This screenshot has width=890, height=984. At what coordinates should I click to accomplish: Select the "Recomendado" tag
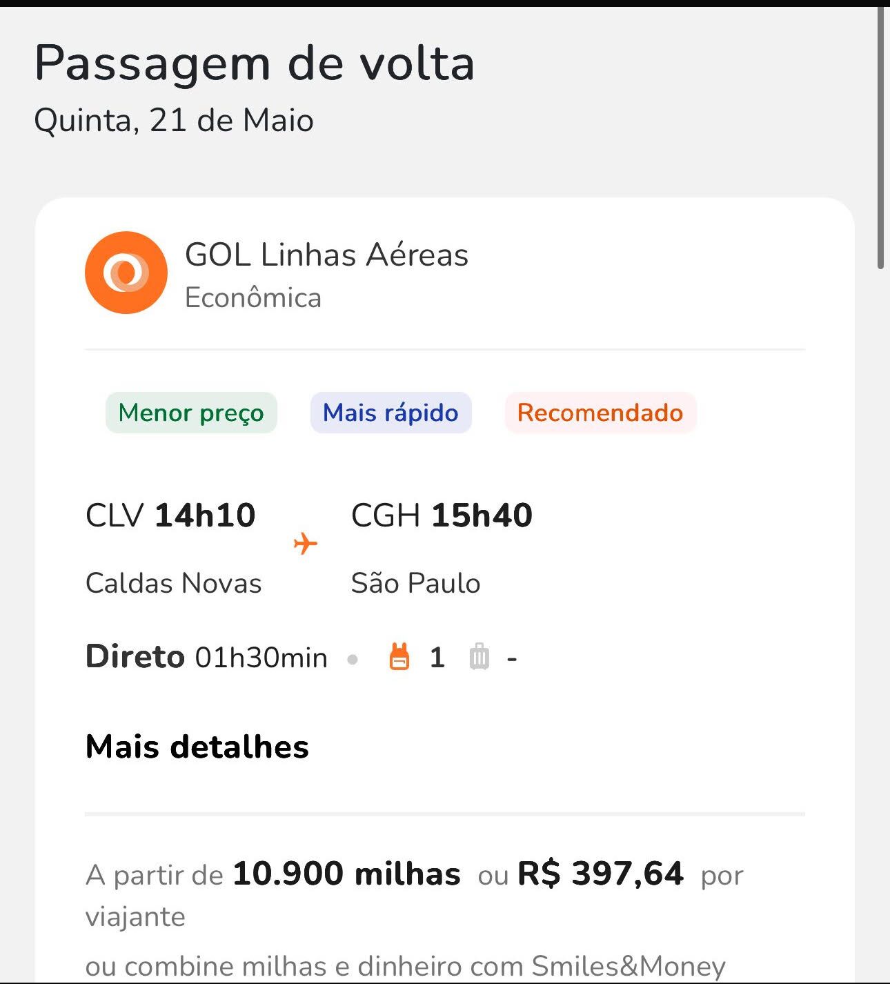pos(600,413)
